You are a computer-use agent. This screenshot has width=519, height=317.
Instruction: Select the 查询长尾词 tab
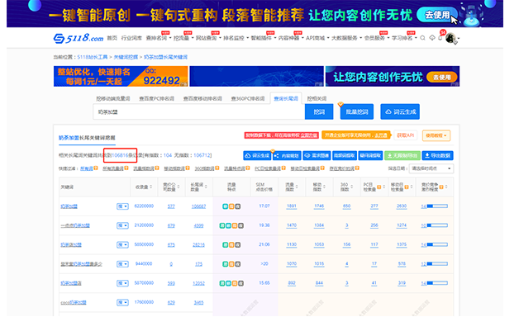(286, 98)
